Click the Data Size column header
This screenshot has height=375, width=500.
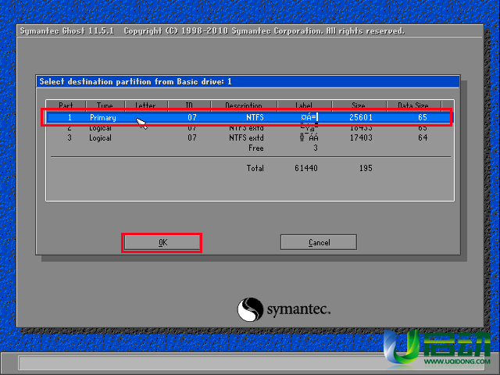[x=413, y=105]
